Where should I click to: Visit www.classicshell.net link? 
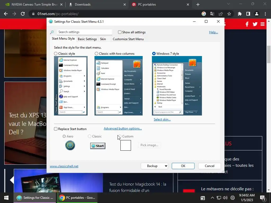64,166
